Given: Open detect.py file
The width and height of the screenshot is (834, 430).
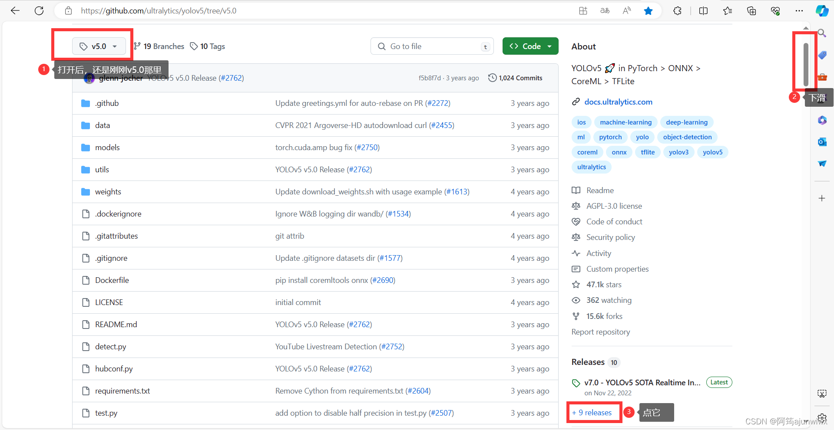Looking at the screenshot, I should tap(110, 347).
